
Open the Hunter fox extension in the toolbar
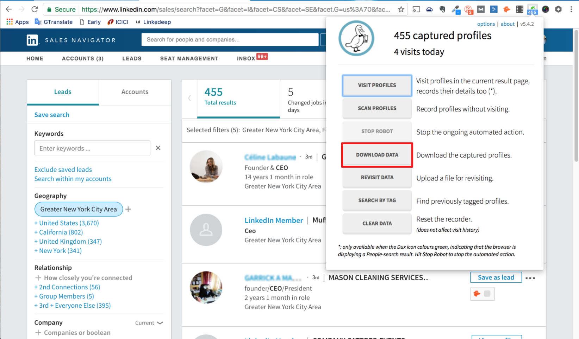point(506,9)
